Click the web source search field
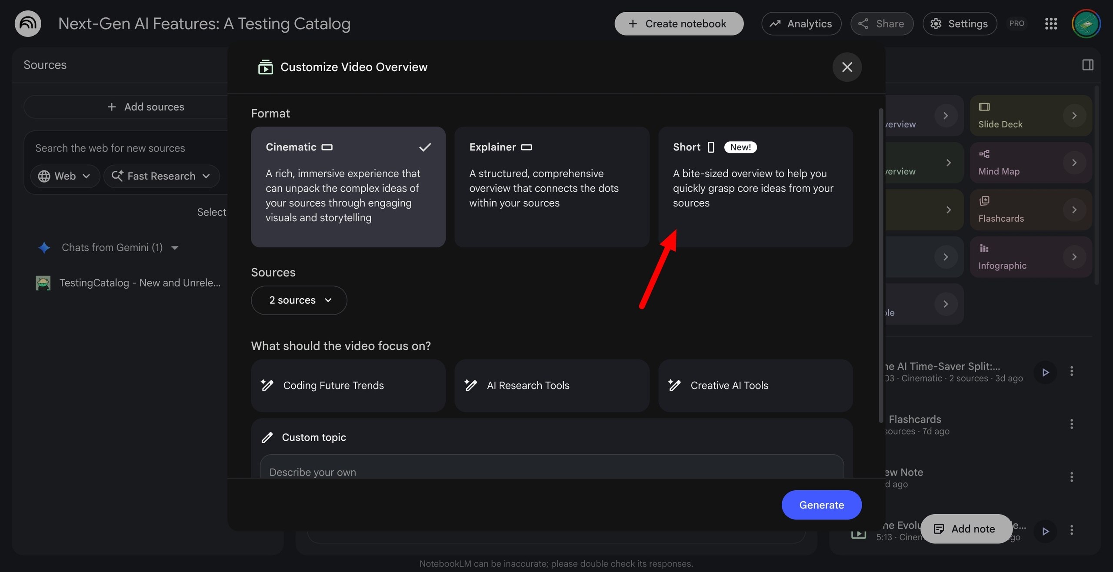This screenshot has height=572, width=1113. (x=110, y=148)
